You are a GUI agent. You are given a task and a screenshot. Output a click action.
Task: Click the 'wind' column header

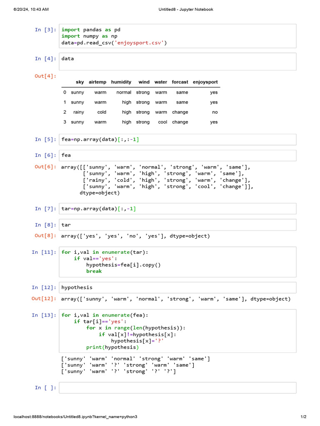144,82
